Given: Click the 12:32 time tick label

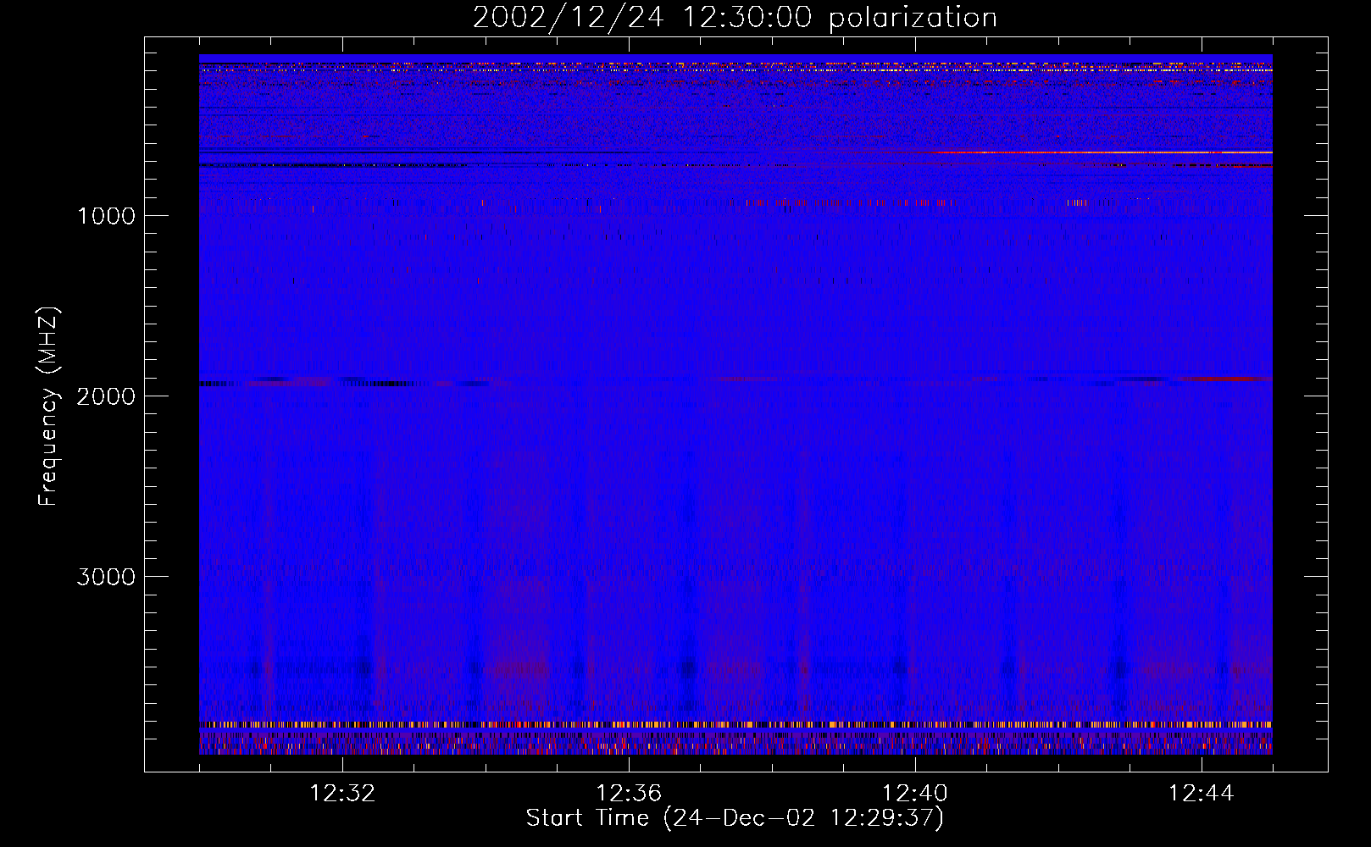Looking at the screenshot, I should [342, 794].
